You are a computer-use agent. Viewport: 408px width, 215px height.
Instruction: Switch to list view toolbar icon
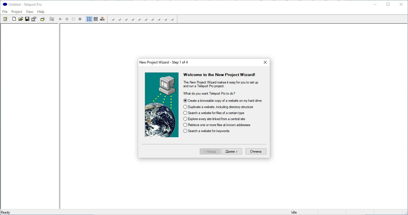tap(89, 19)
